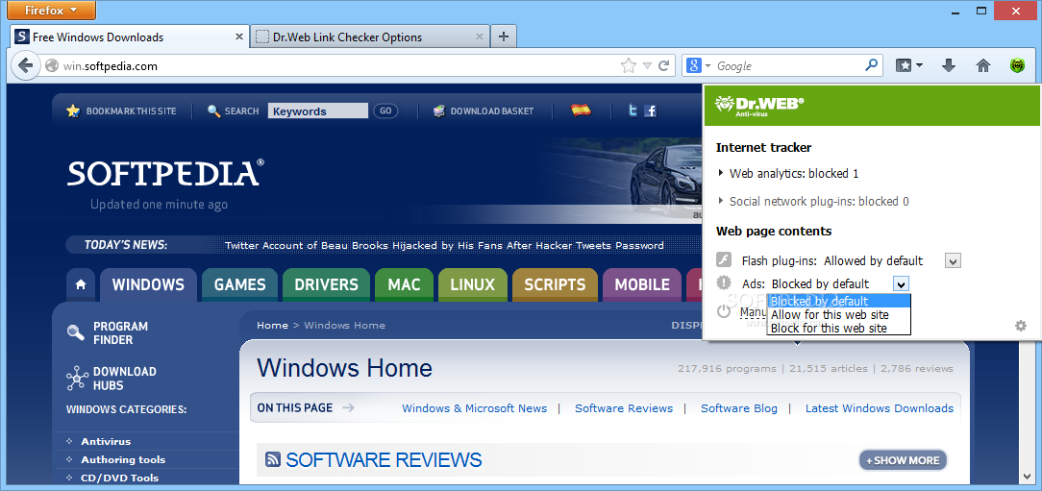Open address bar history dropdown arrow
The height and width of the screenshot is (491, 1042).
point(647,65)
